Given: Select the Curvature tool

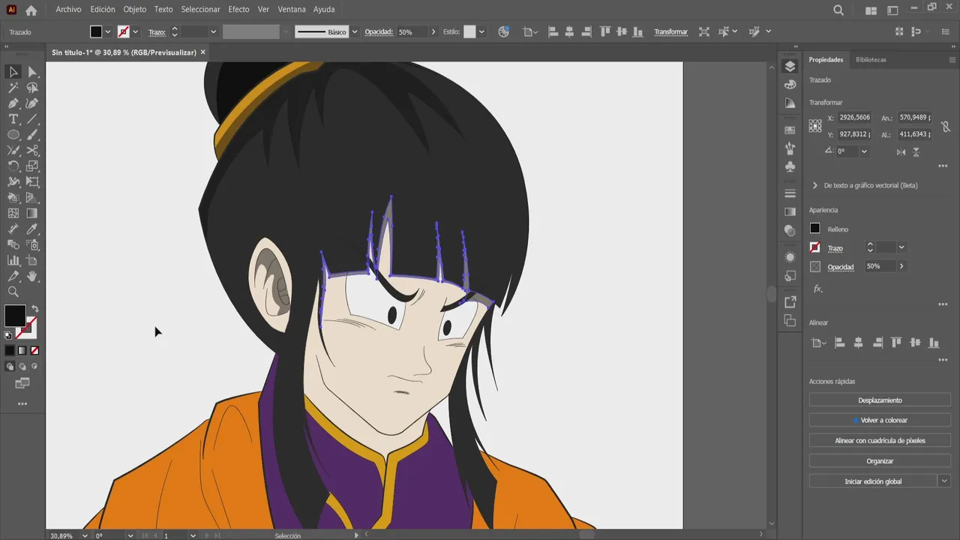Looking at the screenshot, I should click(x=32, y=103).
